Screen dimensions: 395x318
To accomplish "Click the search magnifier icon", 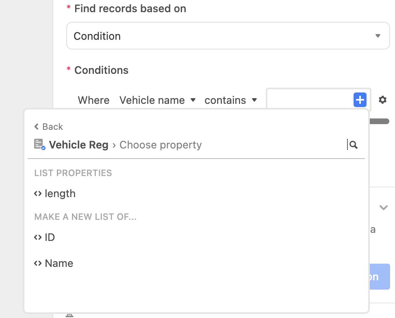I will click(x=354, y=145).
